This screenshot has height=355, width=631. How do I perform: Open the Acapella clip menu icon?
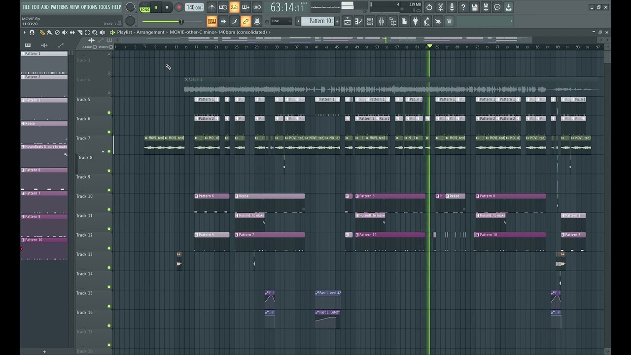tap(186, 79)
